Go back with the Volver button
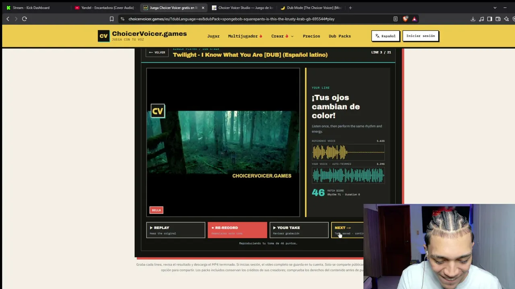 [x=157, y=53]
